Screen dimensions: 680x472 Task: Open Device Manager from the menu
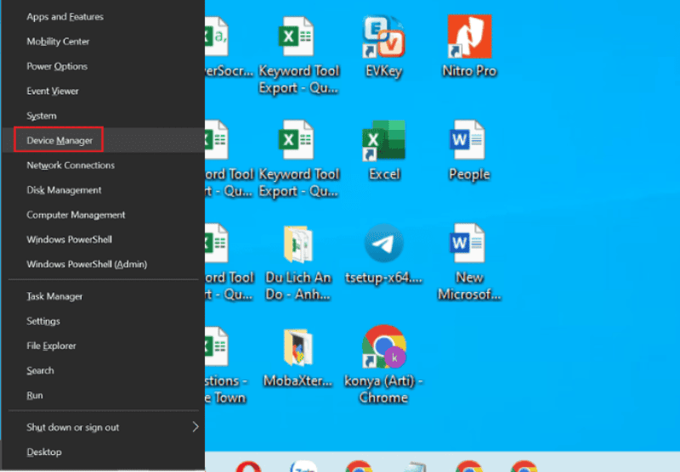click(x=59, y=141)
